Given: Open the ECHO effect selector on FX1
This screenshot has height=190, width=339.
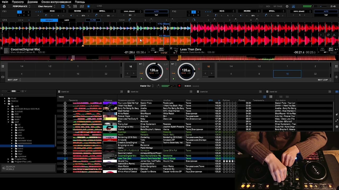Looking at the screenshot, I should [x=52, y=11].
